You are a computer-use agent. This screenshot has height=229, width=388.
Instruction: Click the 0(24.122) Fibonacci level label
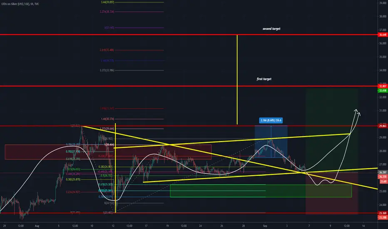[109, 203]
